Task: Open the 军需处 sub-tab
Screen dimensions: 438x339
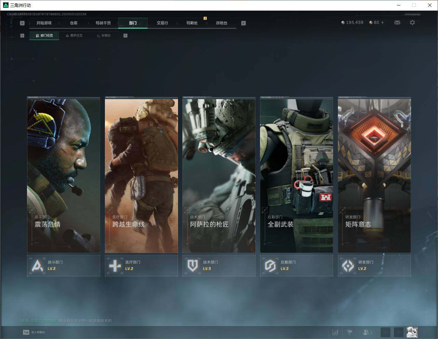Action: pos(104,36)
